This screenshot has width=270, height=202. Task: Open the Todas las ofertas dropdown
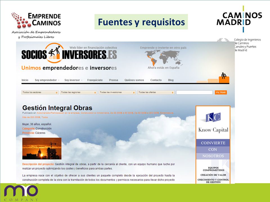pos(156,92)
